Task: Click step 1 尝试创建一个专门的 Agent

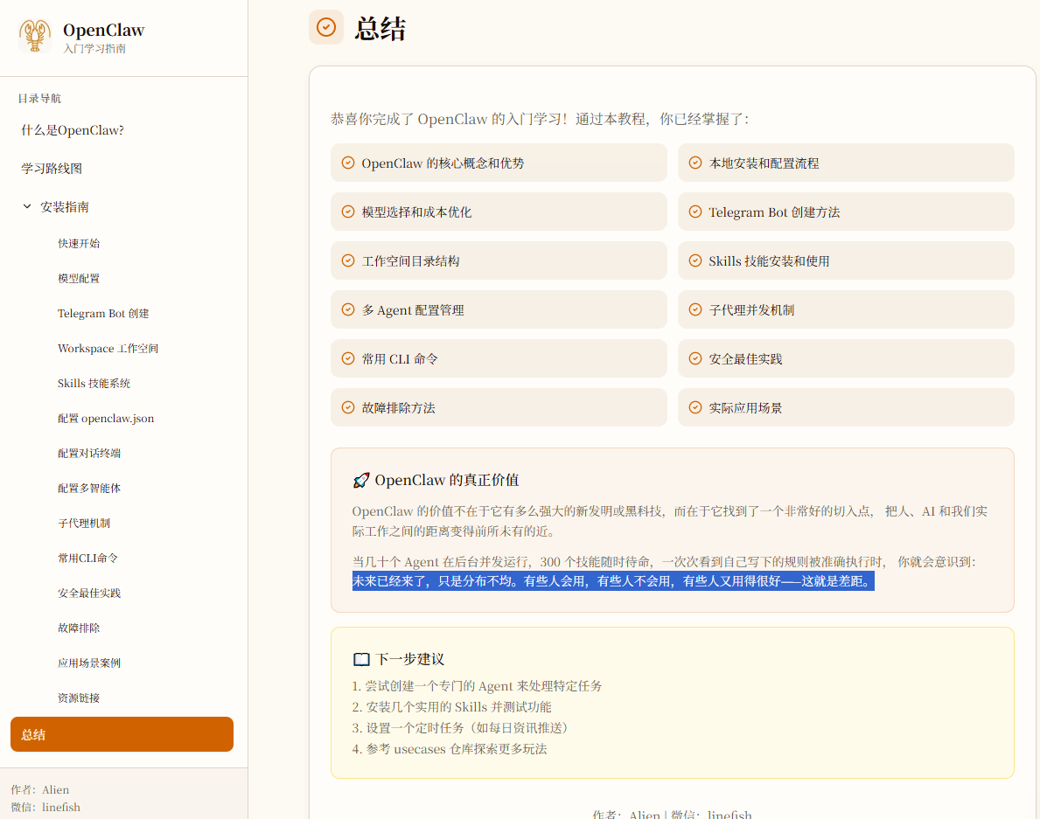Action: pyautogui.click(x=477, y=686)
